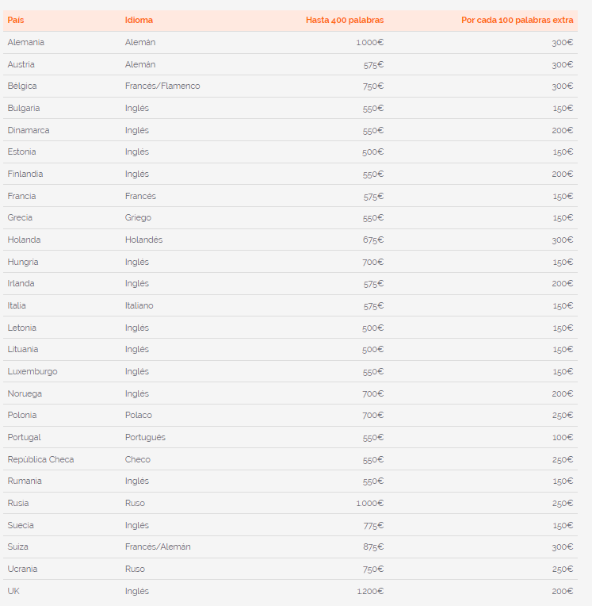
Task: Click the Ucrania country cell
Action: [22, 569]
